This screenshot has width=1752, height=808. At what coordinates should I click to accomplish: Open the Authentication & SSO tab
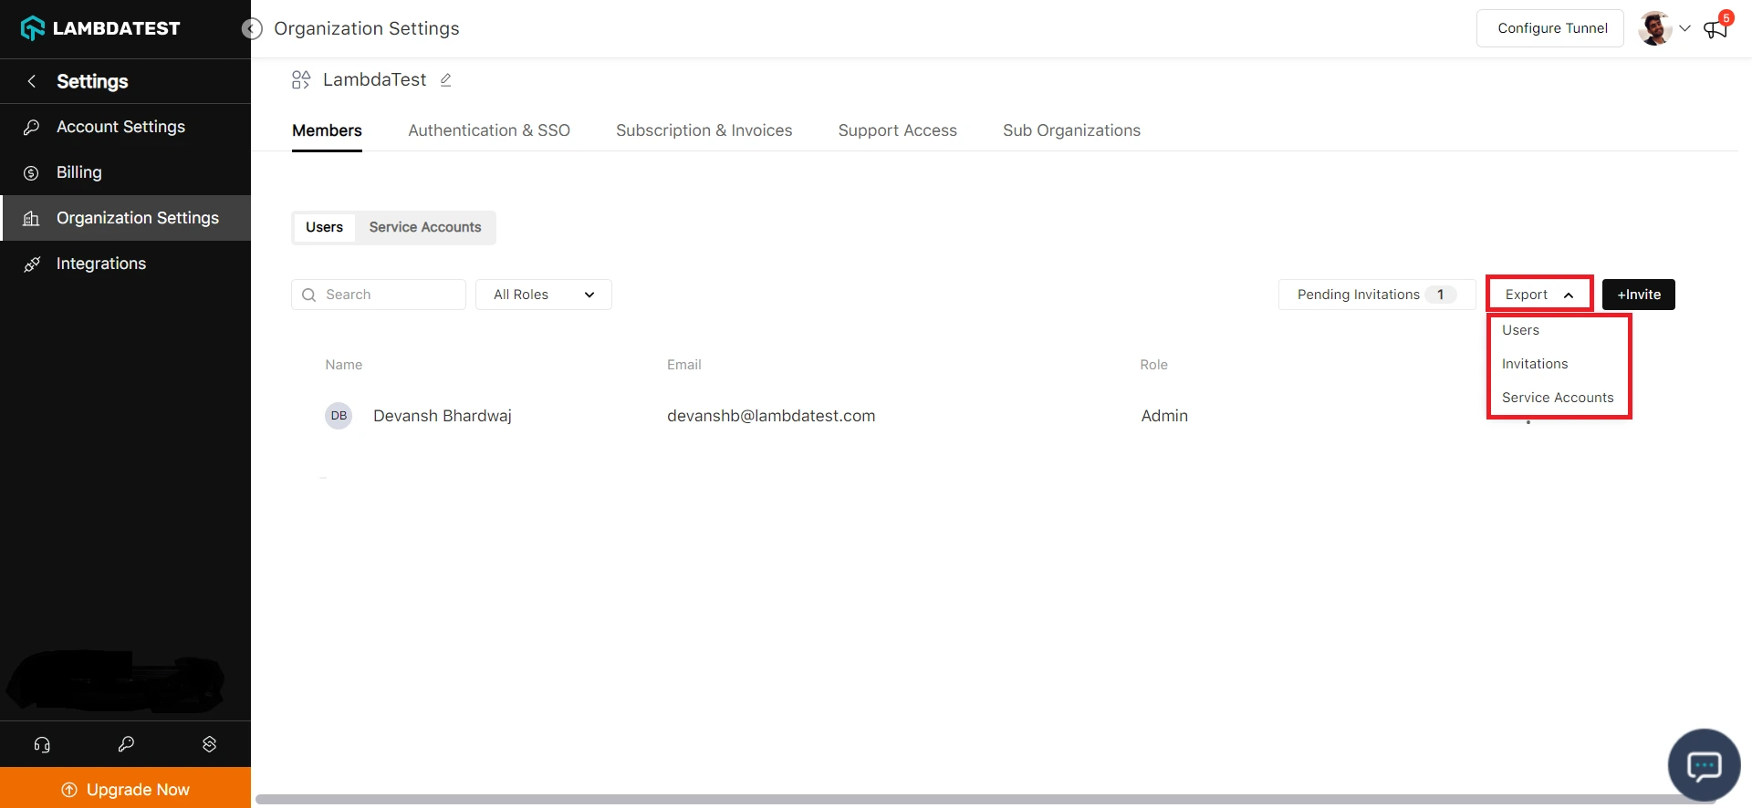coord(489,130)
